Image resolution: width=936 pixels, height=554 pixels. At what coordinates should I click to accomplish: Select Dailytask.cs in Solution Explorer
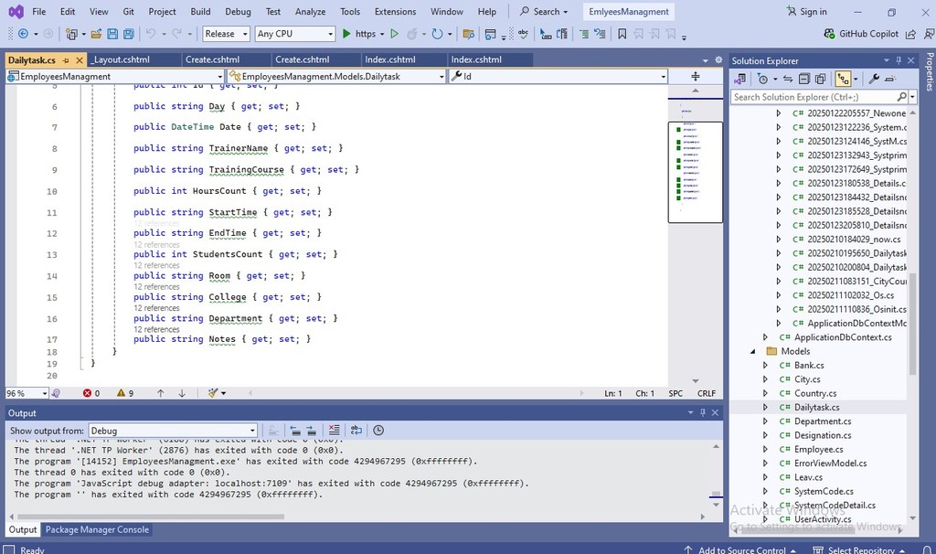[x=816, y=407]
